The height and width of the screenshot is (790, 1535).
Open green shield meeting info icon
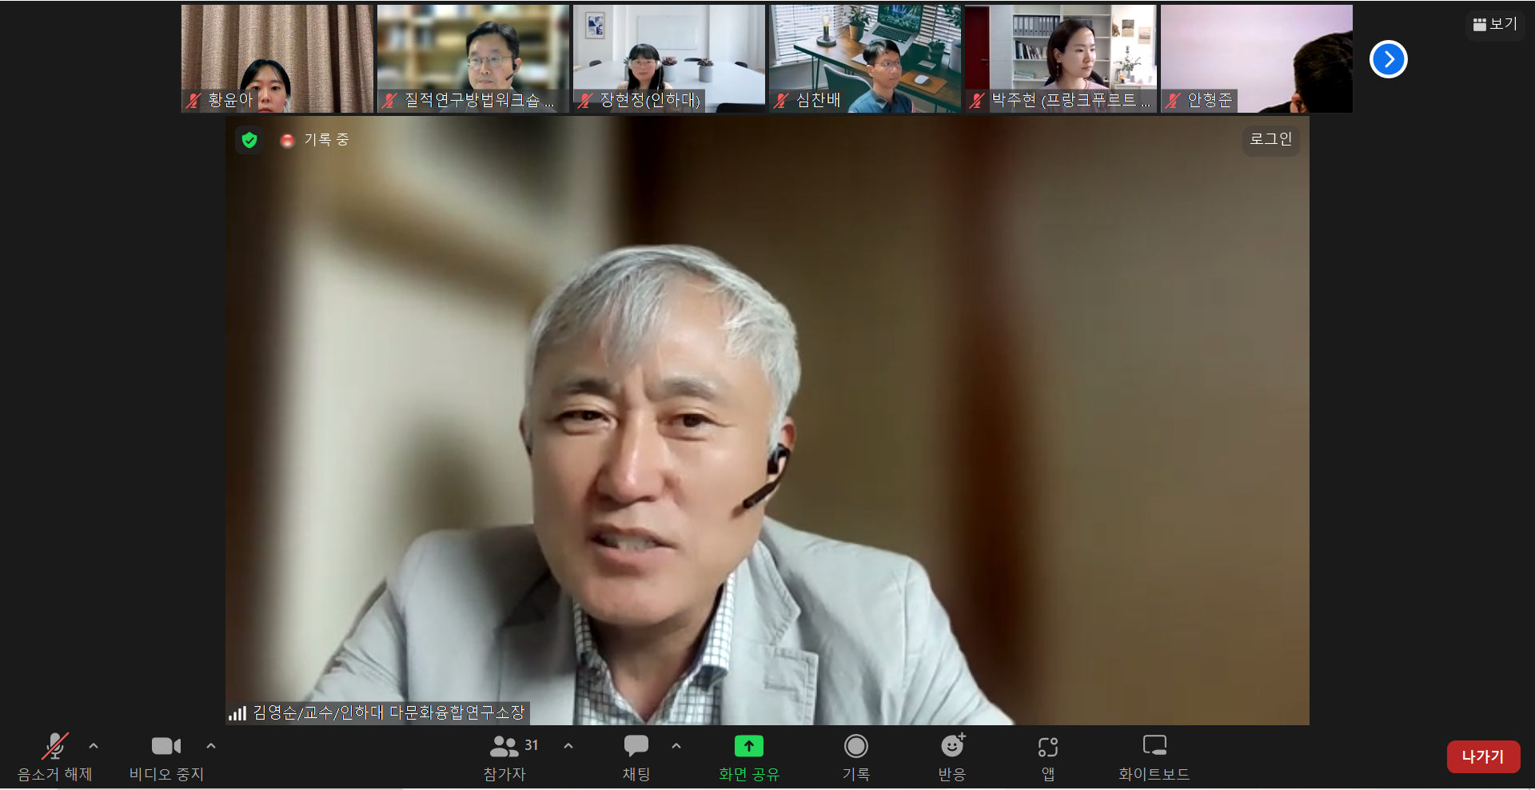pyautogui.click(x=249, y=140)
